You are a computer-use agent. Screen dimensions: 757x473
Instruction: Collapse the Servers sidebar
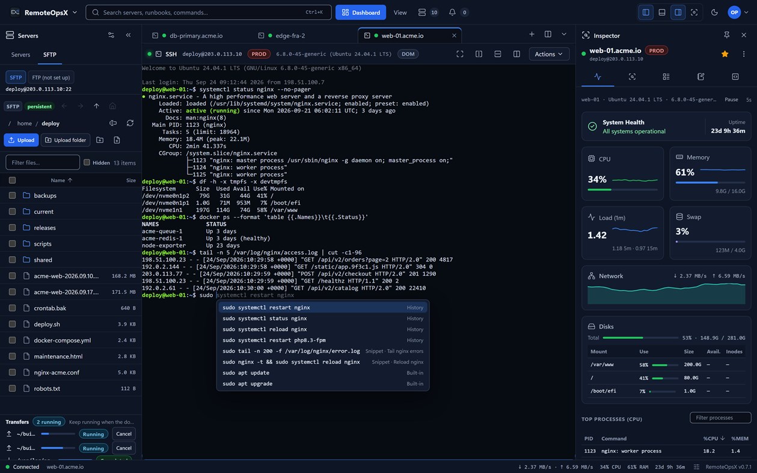(128, 35)
